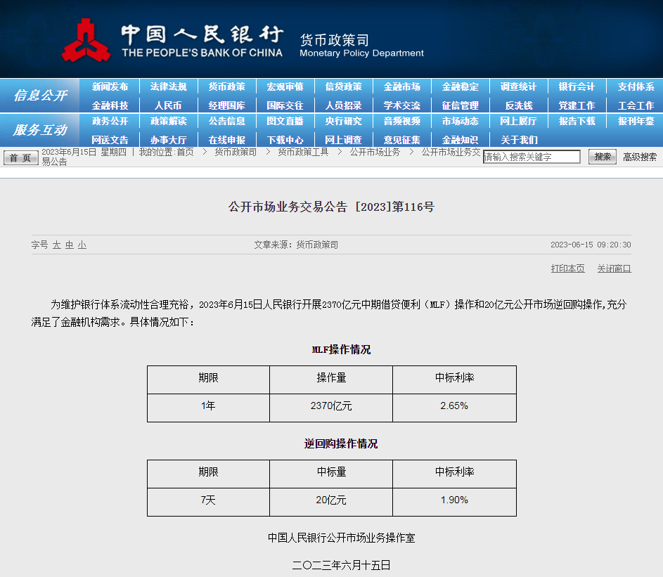This screenshot has width=663, height=577.
Task: Select the 小 small font size option
Action: pyautogui.click(x=82, y=244)
